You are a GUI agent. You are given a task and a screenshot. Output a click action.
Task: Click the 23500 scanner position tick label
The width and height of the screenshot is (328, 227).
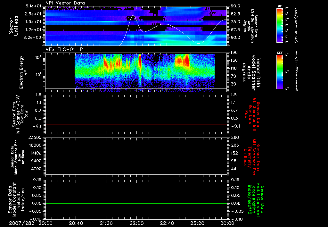[35, 138]
